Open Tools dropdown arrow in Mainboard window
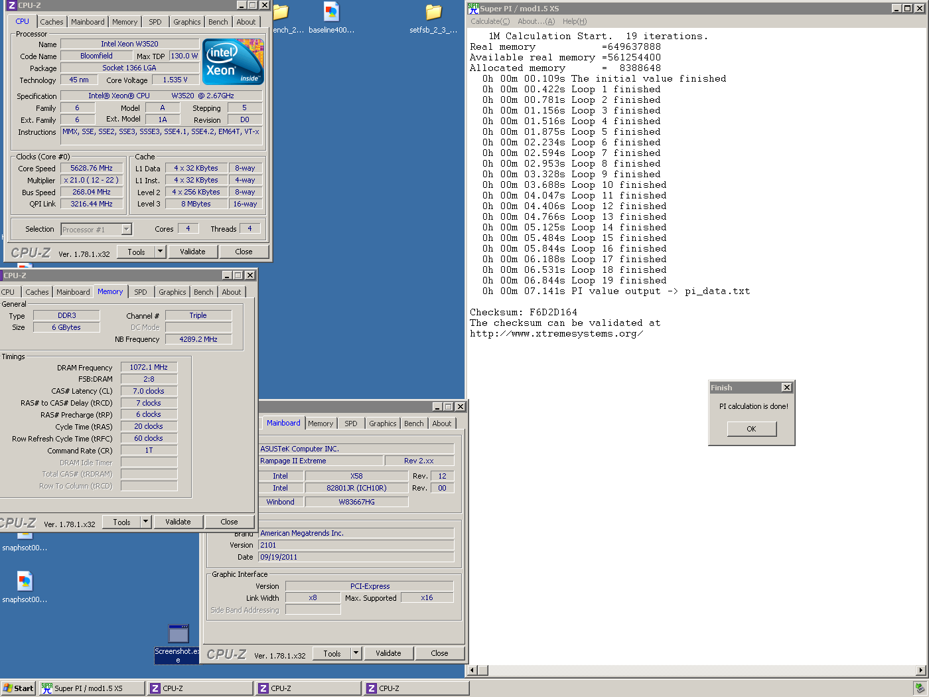Viewport: 929px width, 697px height. pyautogui.click(x=356, y=653)
